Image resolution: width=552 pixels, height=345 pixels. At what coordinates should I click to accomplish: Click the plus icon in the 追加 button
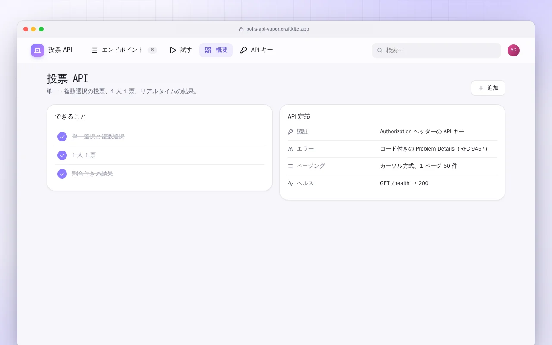point(481,88)
